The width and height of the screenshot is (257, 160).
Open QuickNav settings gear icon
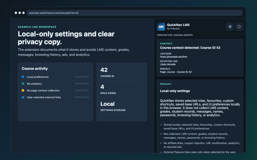click(230, 26)
